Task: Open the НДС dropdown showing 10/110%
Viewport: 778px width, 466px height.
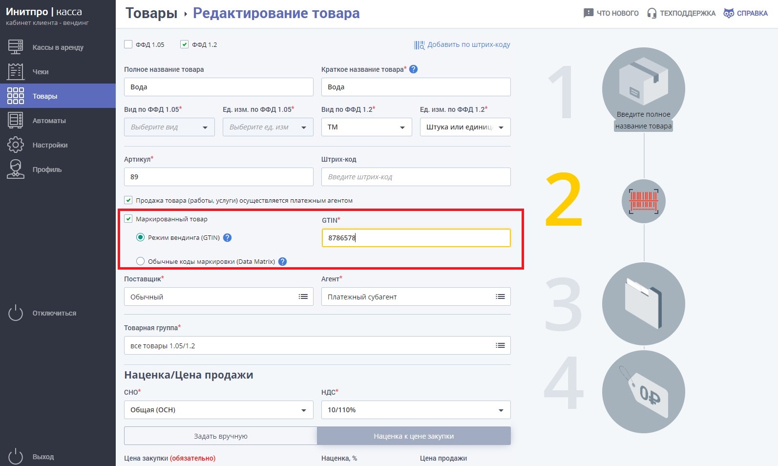Action: (x=416, y=410)
